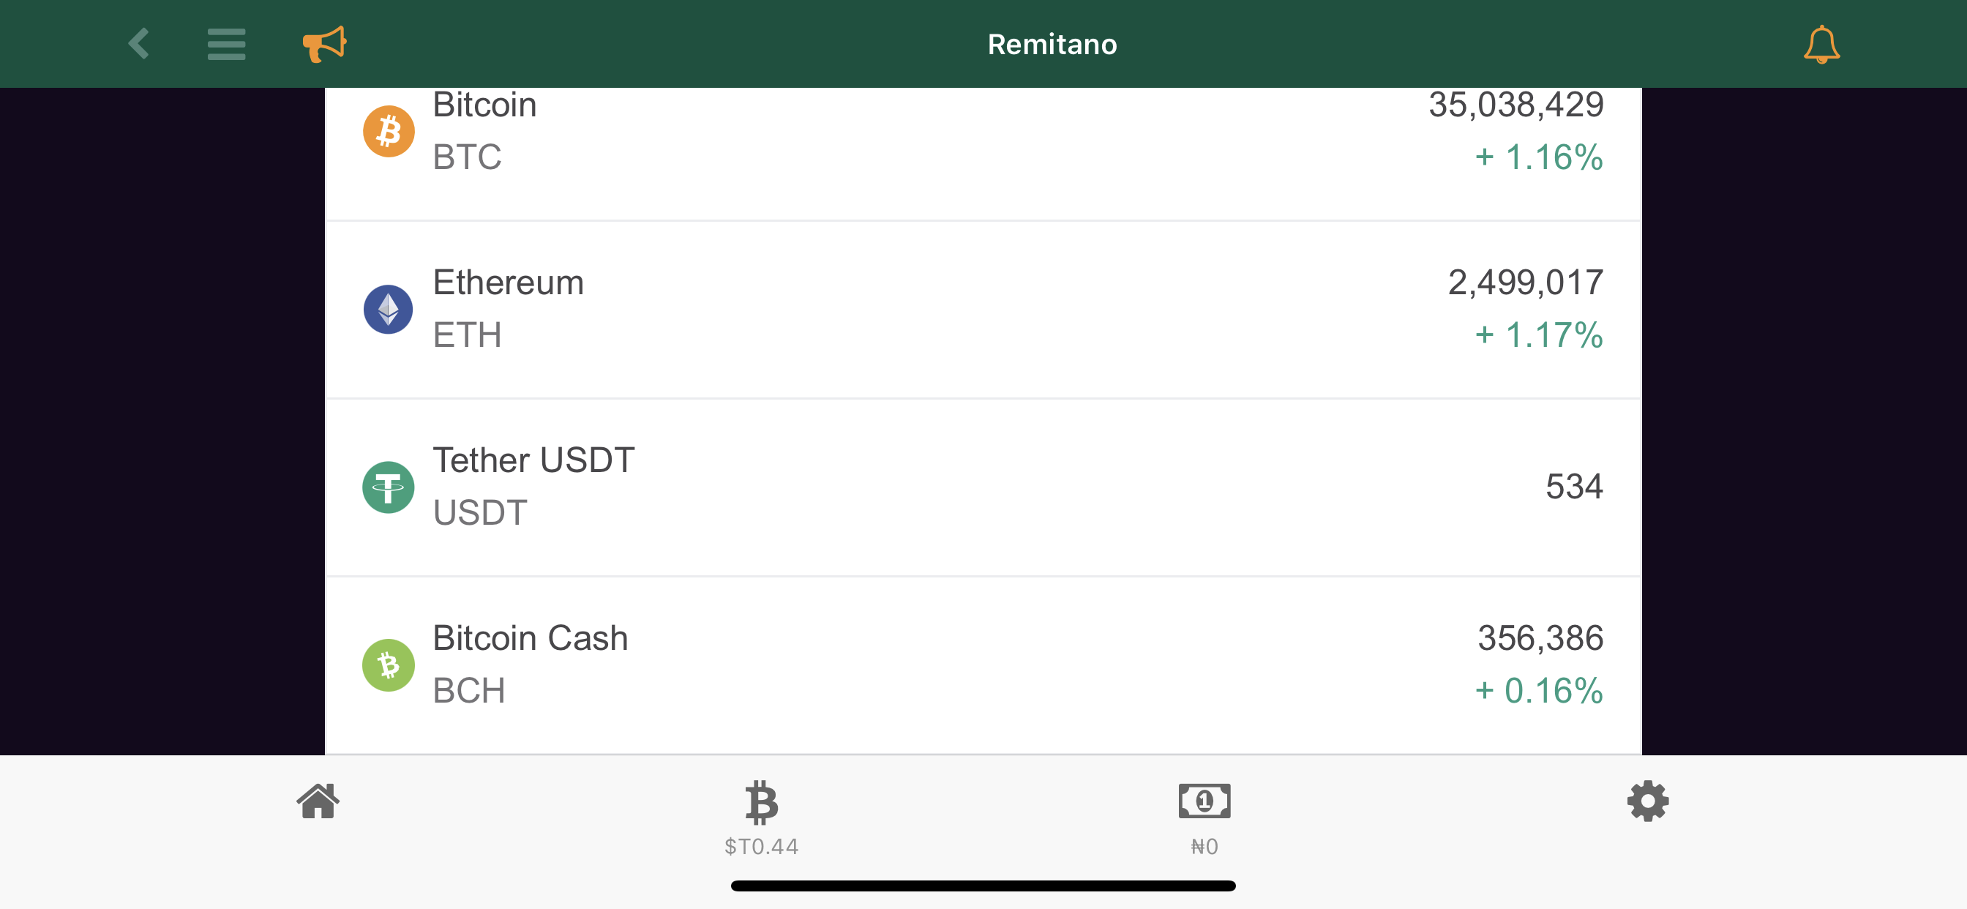The image size is (1967, 909).
Task: Click the Bitcoin Cash coin icon
Action: point(389,664)
